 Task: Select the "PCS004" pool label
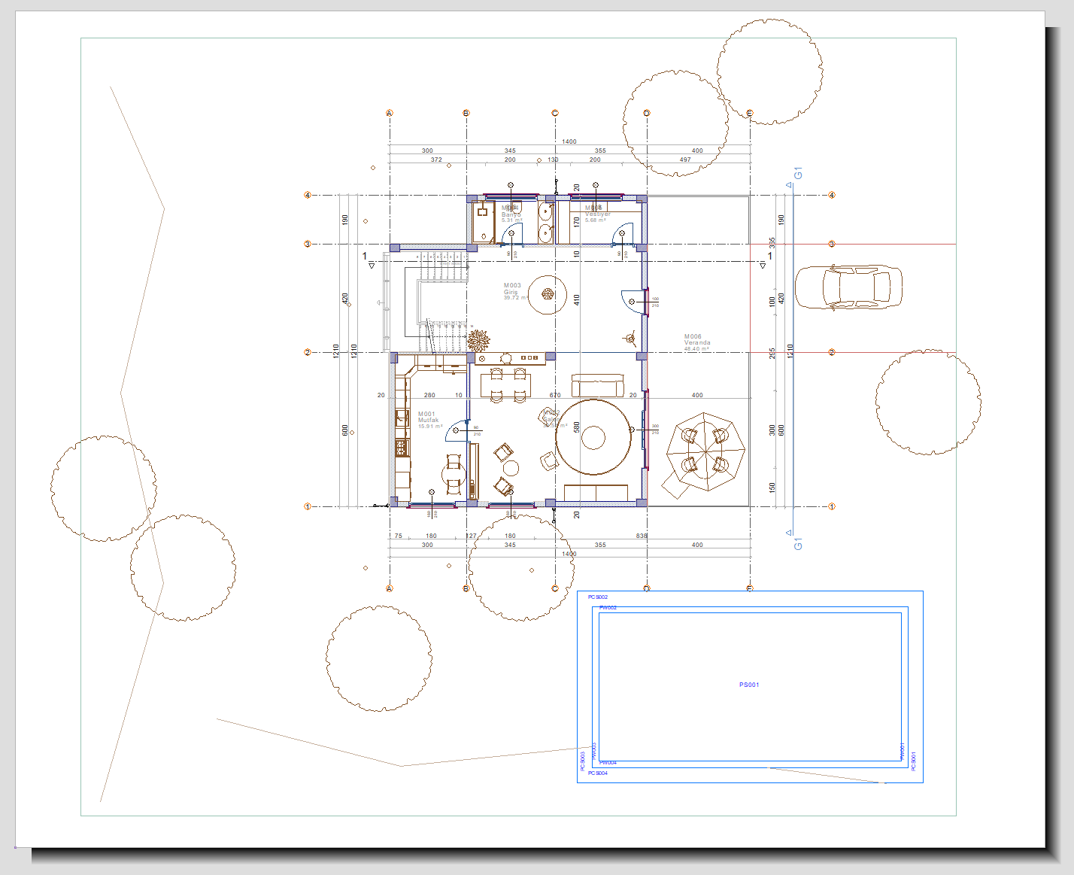(x=598, y=773)
